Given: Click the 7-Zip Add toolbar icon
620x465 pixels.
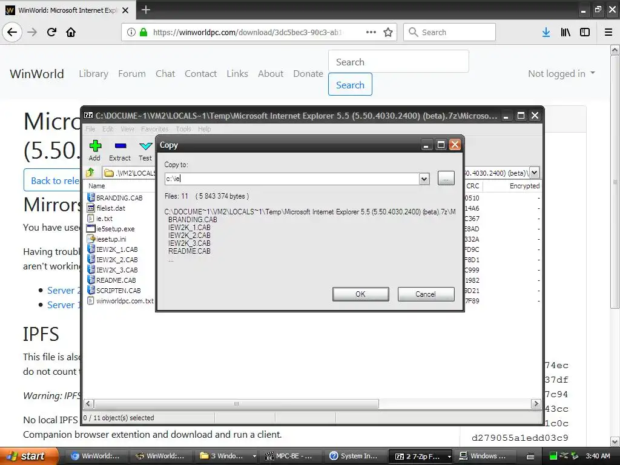Looking at the screenshot, I should click(x=95, y=151).
